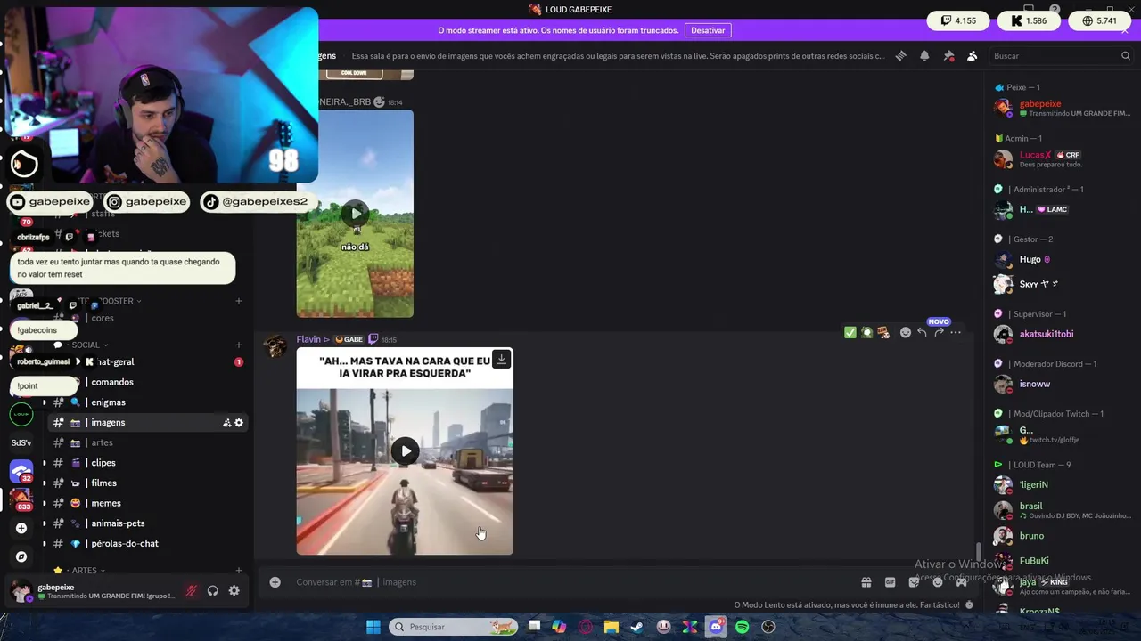This screenshot has width=1141, height=641.
Task: Open File Explorer from taskbar
Action: coord(612,627)
